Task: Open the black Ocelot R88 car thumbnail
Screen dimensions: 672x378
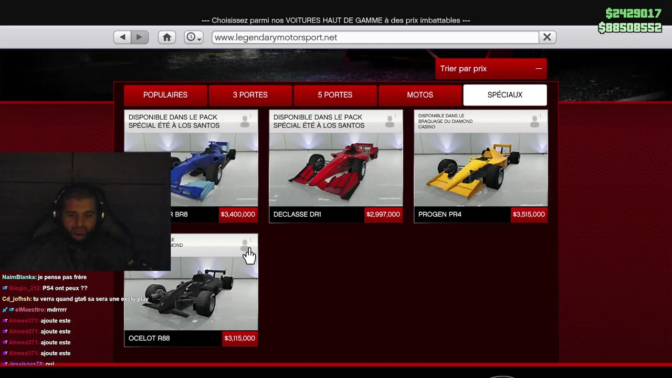Action: click(191, 293)
